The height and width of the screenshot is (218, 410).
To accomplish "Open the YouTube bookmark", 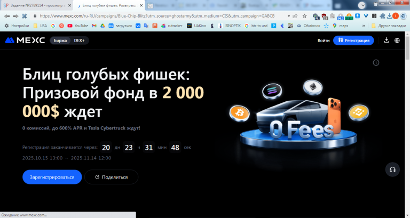I will [77, 26].
